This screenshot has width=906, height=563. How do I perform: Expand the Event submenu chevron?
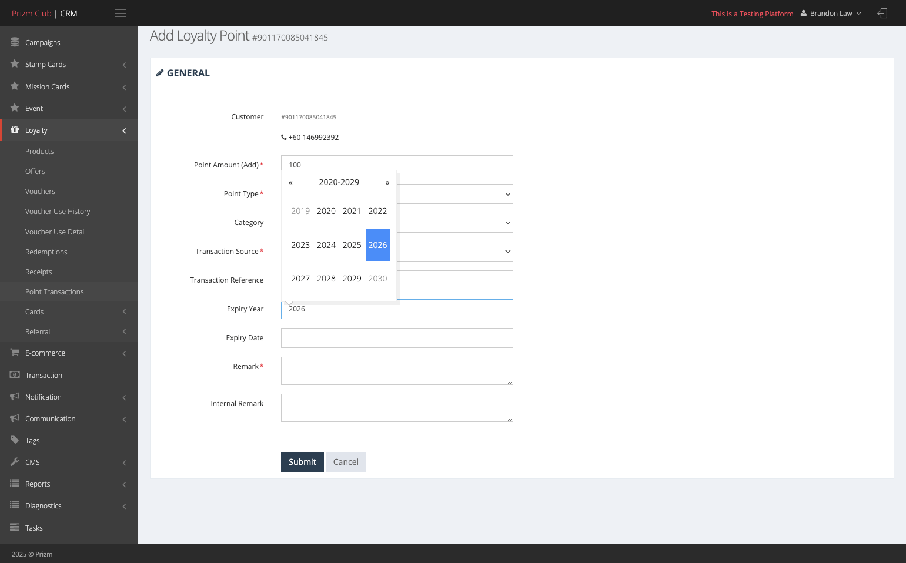pos(124,109)
